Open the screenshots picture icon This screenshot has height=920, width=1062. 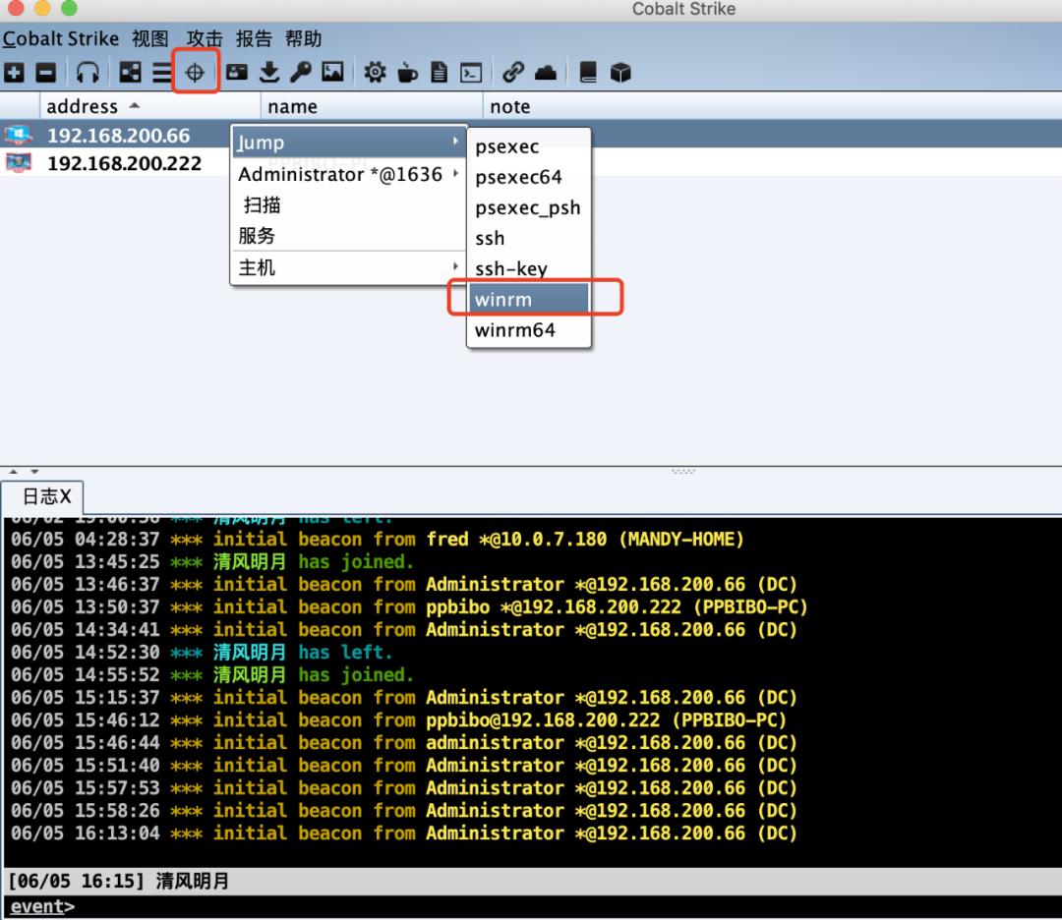332,72
